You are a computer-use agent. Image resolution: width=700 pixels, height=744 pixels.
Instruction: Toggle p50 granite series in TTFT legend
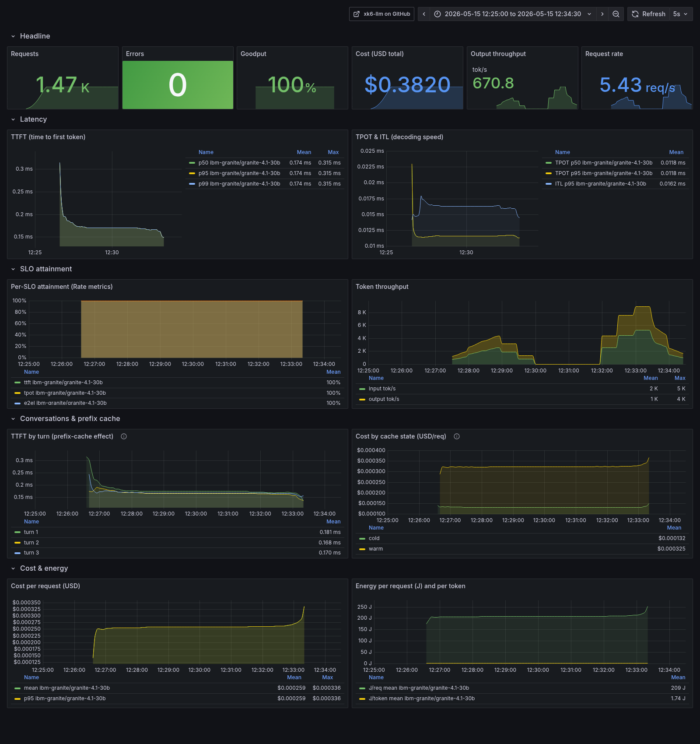[x=239, y=163]
